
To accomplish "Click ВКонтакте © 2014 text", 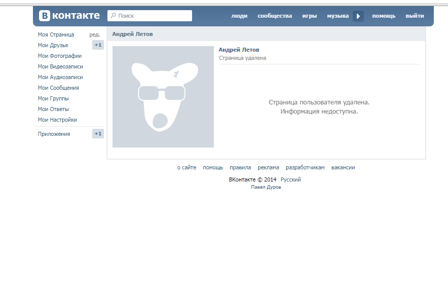I will pyautogui.click(x=252, y=179).
